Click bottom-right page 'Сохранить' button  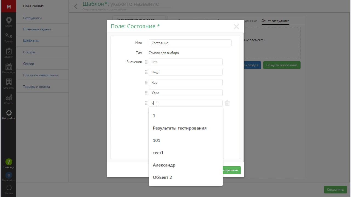[x=335, y=190]
